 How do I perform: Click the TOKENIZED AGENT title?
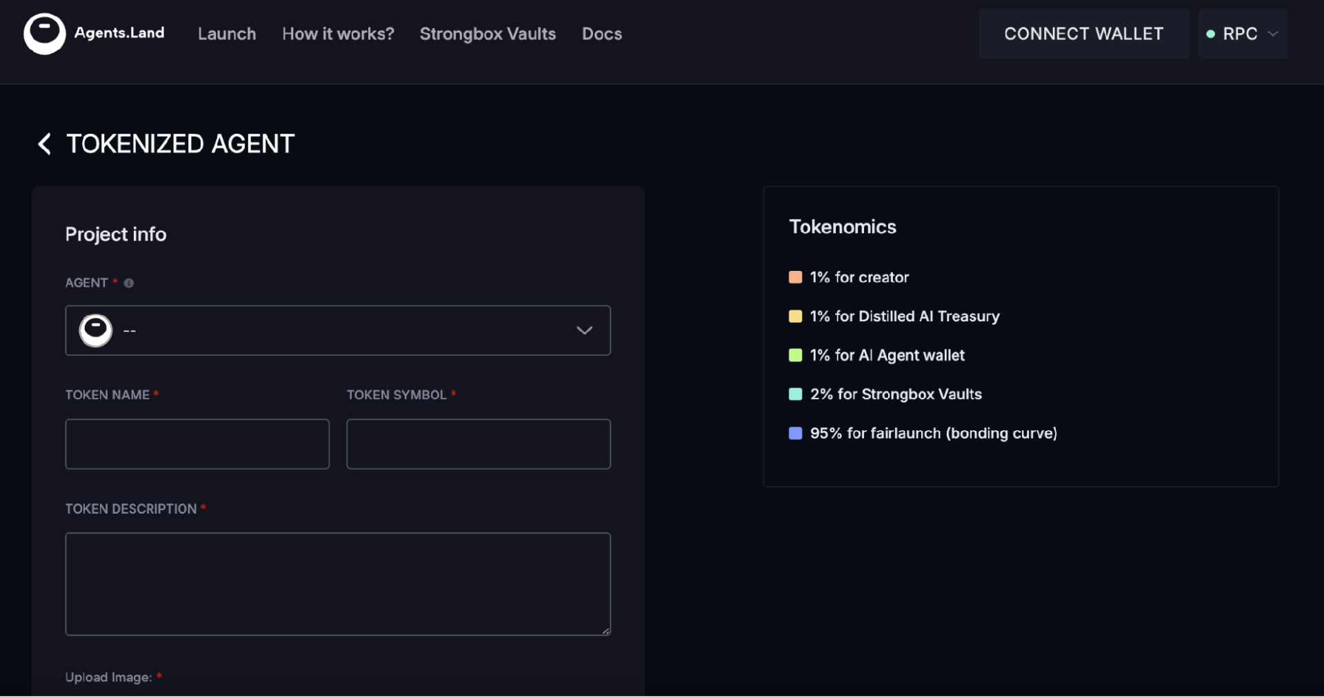pos(181,144)
